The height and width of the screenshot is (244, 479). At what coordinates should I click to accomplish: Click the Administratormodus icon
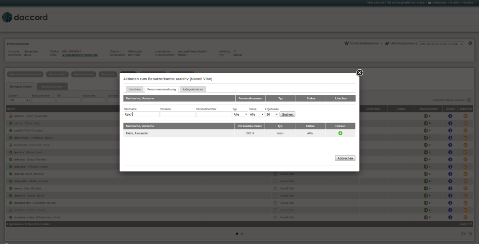point(347,44)
